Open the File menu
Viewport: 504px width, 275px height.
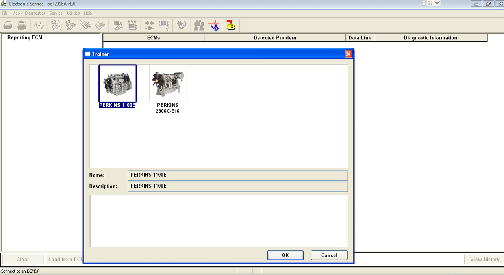pos(5,13)
